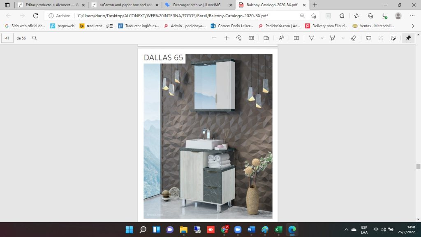
Task: Select the Highlight tool
Action: point(332,38)
